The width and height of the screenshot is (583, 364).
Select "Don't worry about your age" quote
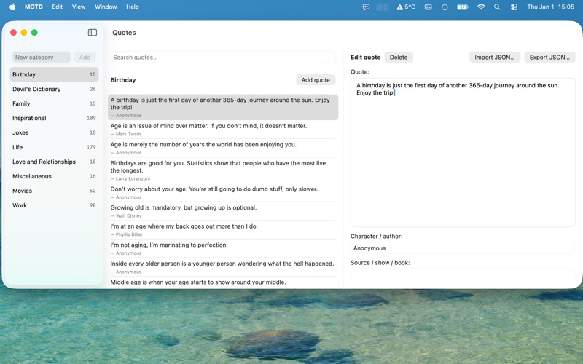[x=223, y=192]
